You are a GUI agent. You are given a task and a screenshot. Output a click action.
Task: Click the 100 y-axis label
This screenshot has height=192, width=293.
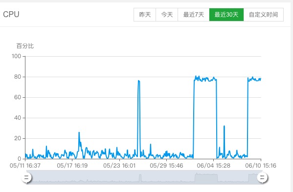tap(17, 56)
